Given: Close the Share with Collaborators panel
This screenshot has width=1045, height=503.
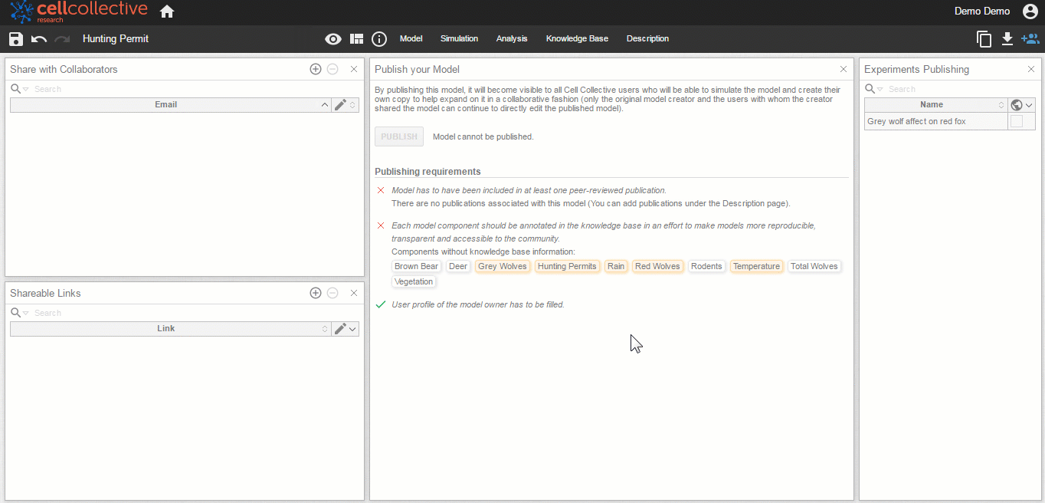Looking at the screenshot, I should tap(354, 69).
